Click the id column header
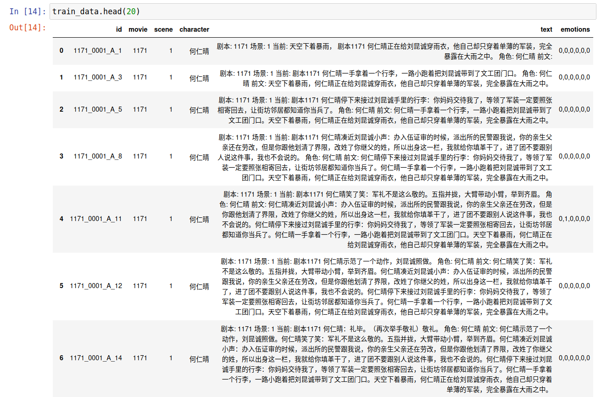The width and height of the screenshot is (607, 397). (x=119, y=29)
